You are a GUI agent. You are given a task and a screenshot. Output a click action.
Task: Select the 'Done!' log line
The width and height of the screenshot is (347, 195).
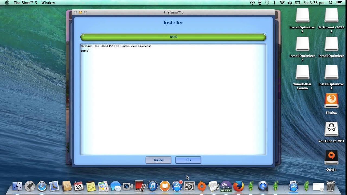tap(85, 51)
